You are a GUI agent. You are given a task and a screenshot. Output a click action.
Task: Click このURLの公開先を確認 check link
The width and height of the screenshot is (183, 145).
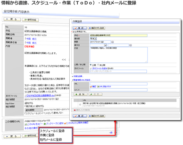(76, 123)
